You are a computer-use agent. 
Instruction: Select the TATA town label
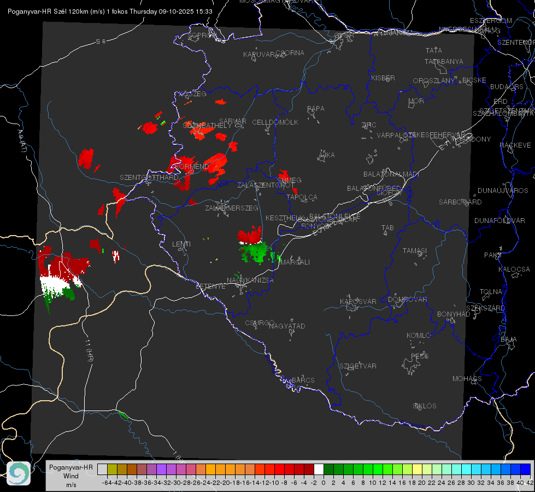pyautogui.click(x=434, y=50)
